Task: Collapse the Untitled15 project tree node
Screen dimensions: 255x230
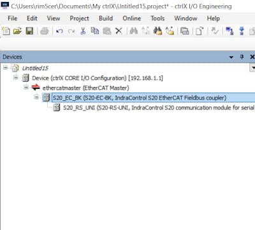Action: (6, 68)
